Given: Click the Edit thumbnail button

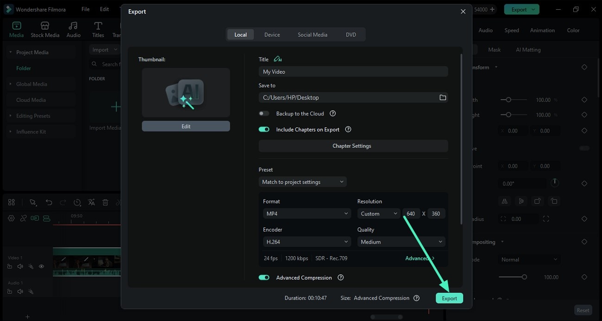Looking at the screenshot, I should tap(186, 126).
